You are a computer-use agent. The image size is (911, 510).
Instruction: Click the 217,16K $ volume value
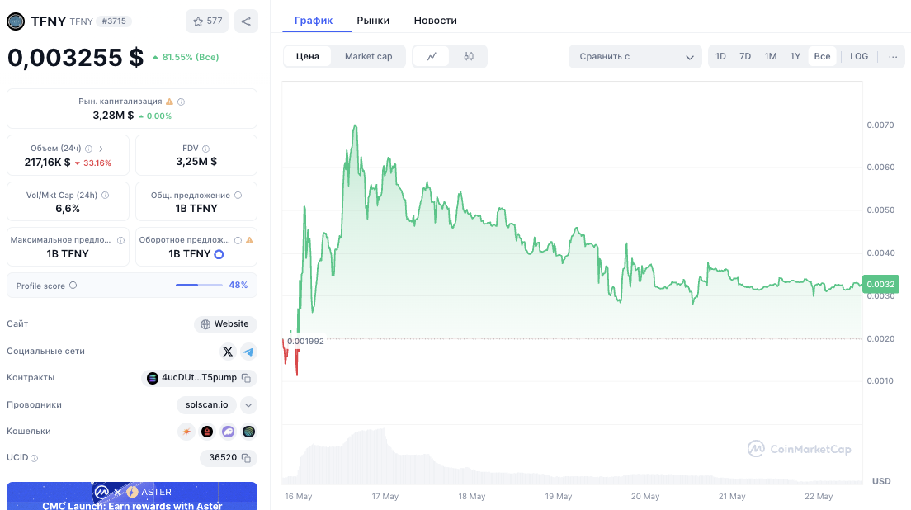pos(48,162)
